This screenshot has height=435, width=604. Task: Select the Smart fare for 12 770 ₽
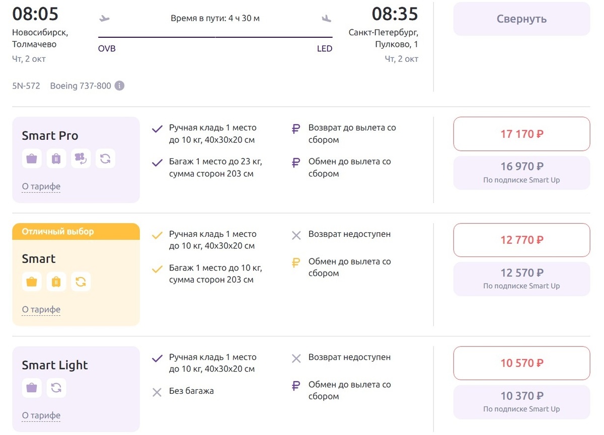click(521, 240)
